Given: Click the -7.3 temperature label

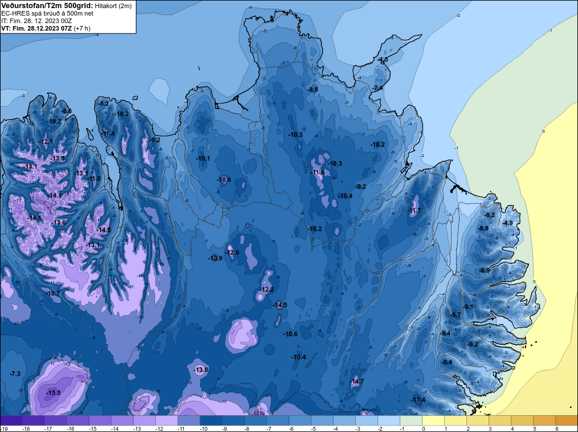Looking at the screenshot, I should [x=15, y=374].
